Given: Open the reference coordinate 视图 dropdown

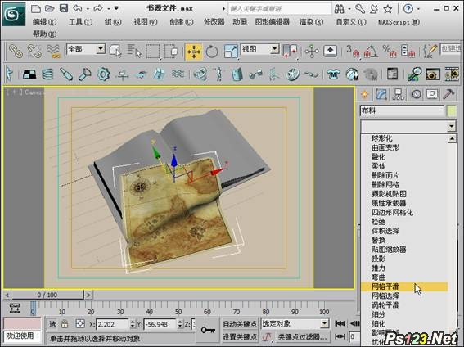Looking at the screenshot, I should tap(260, 49).
